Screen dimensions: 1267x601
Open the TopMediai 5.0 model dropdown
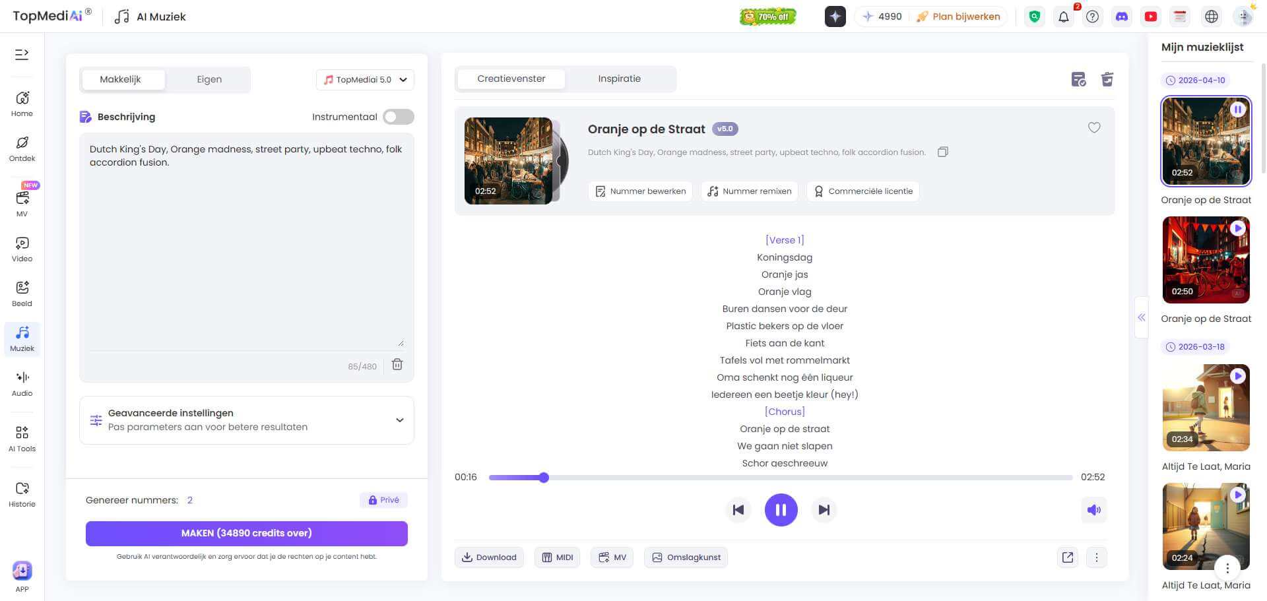coord(365,80)
